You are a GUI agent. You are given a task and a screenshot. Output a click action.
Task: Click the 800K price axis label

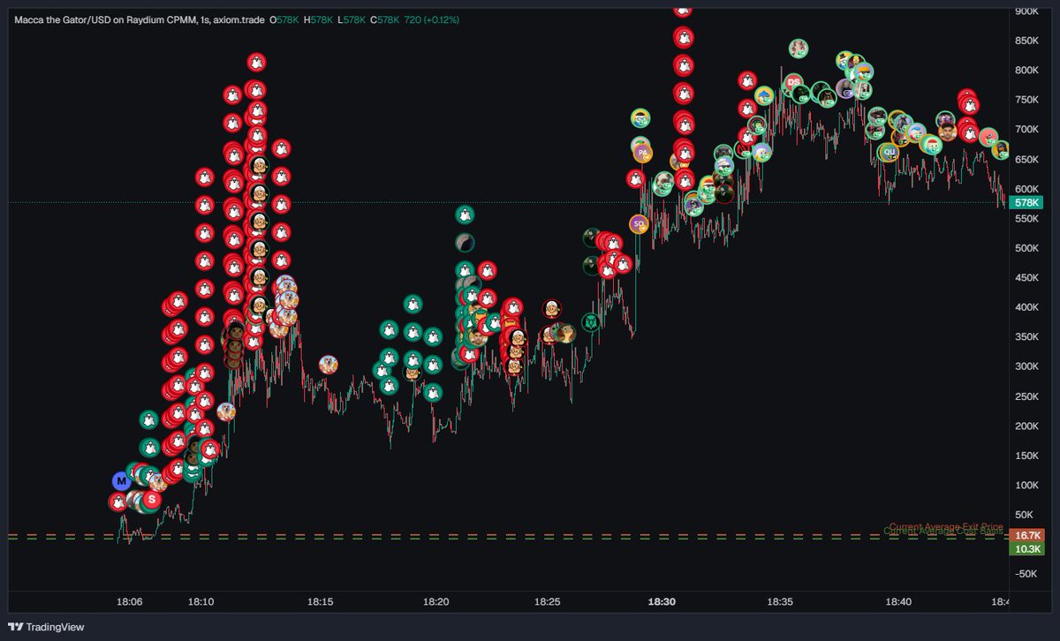(1026, 71)
